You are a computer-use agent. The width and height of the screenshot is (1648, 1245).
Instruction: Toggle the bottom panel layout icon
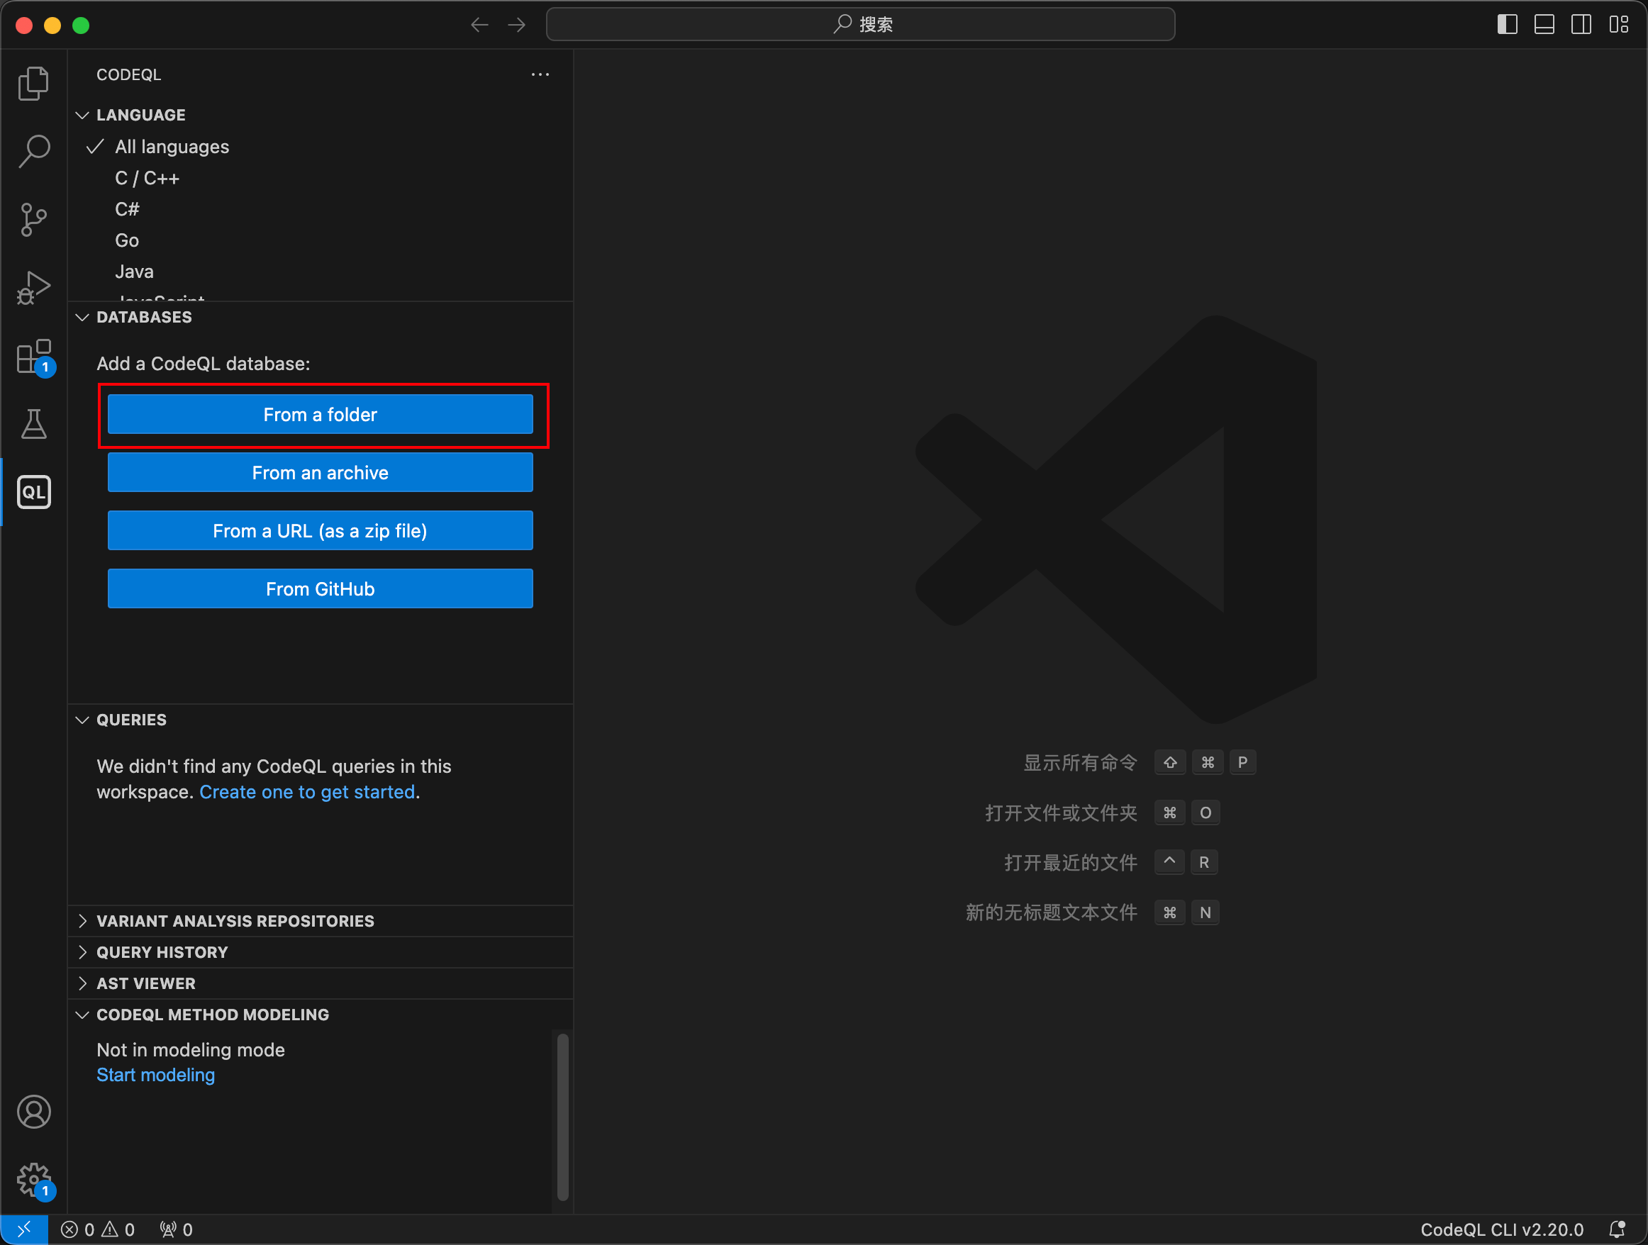pyautogui.click(x=1544, y=25)
